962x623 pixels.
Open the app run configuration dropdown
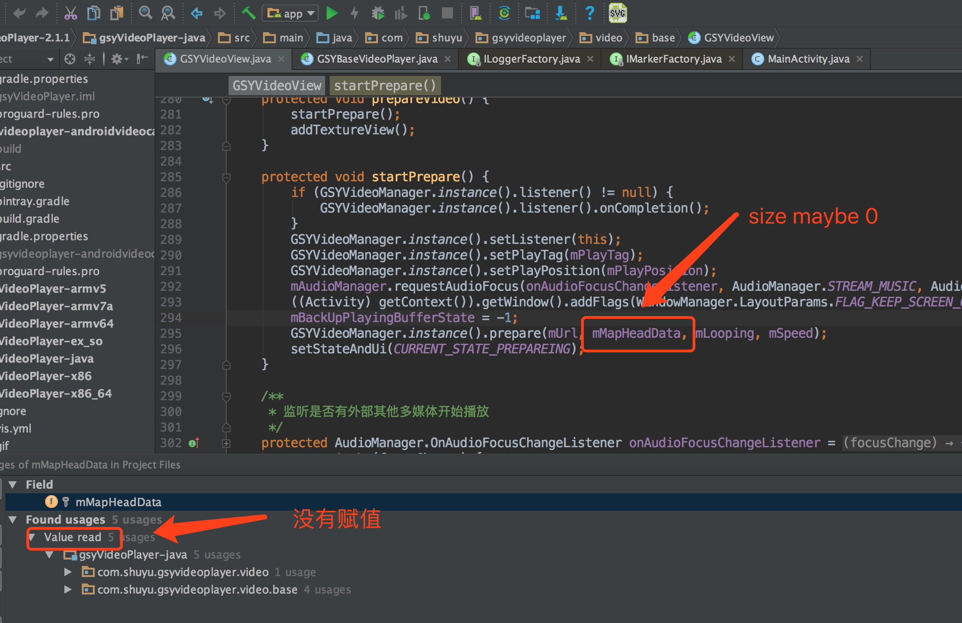pyautogui.click(x=290, y=13)
